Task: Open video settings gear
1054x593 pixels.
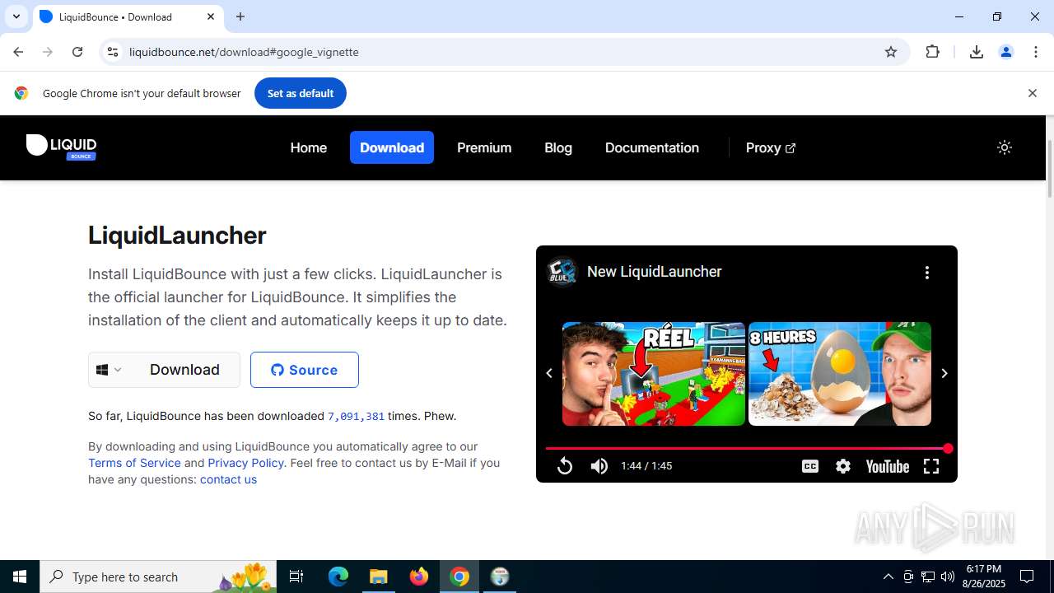Action: [x=843, y=466]
